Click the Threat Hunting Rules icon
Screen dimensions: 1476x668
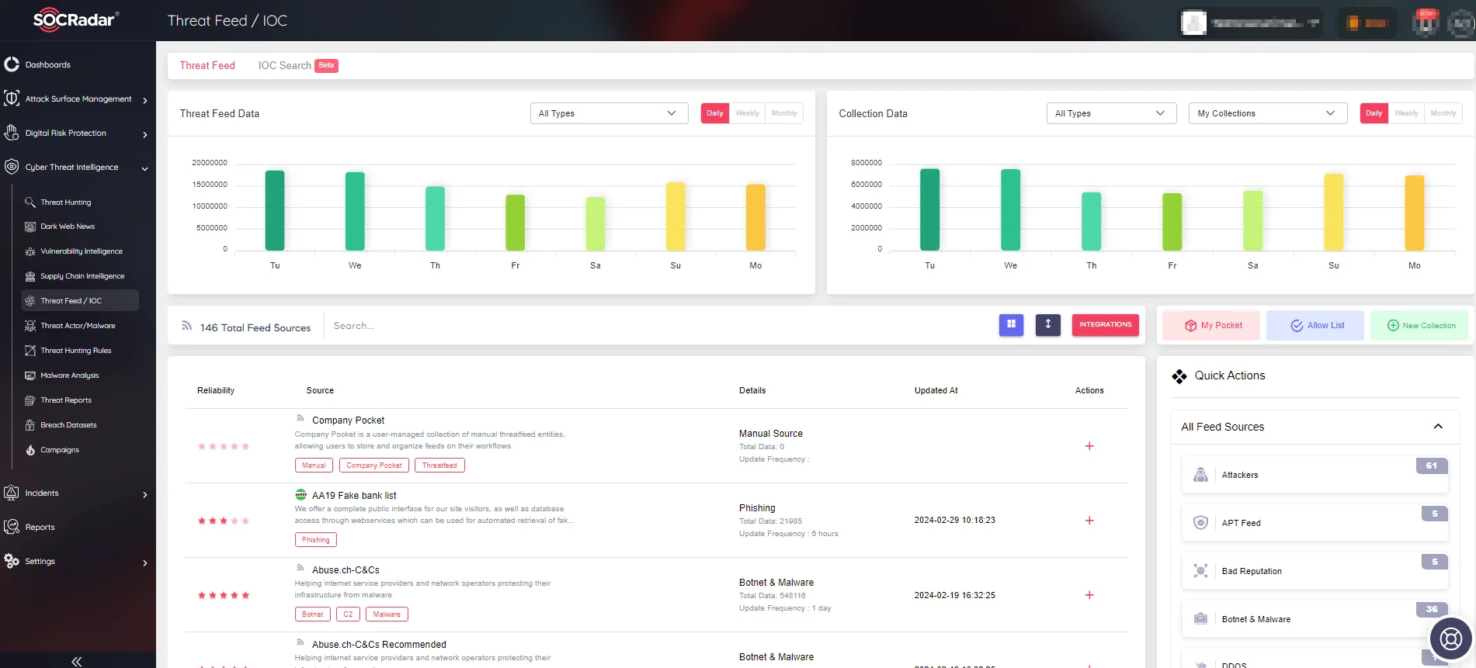click(30, 351)
